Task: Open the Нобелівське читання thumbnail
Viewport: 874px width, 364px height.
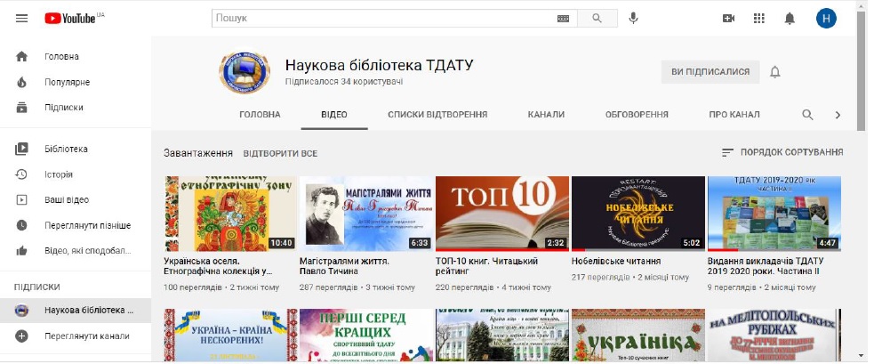Action: pos(638,214)
